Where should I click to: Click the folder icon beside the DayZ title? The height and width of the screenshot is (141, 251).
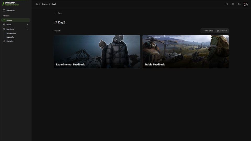[x=55, y=22]
